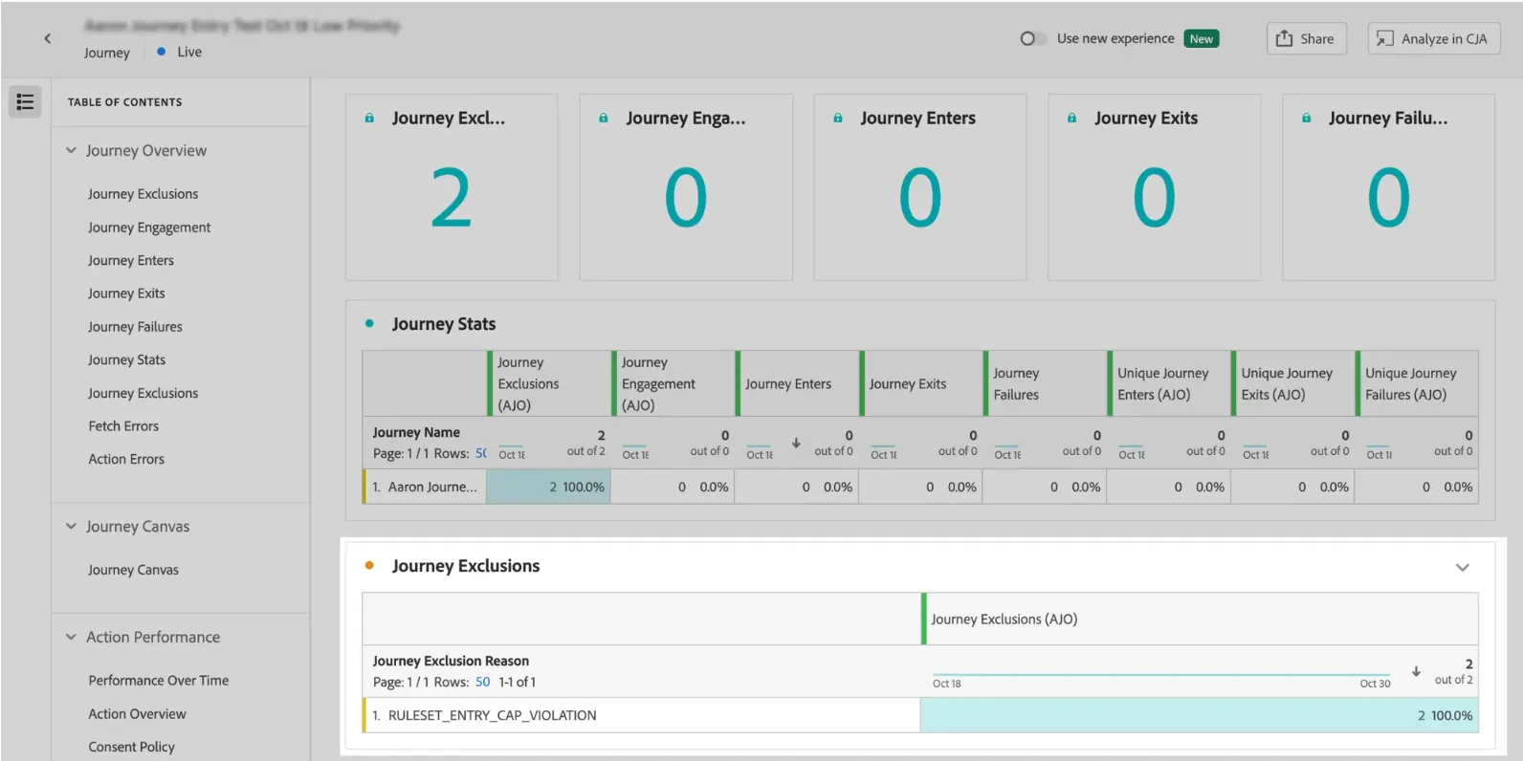This screenshot has width=1523, height=761.
Task: Open Action Errors in contents
Action: (126, 459)
